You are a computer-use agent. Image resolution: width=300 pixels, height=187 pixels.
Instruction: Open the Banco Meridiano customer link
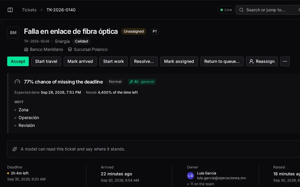[46, 50]
